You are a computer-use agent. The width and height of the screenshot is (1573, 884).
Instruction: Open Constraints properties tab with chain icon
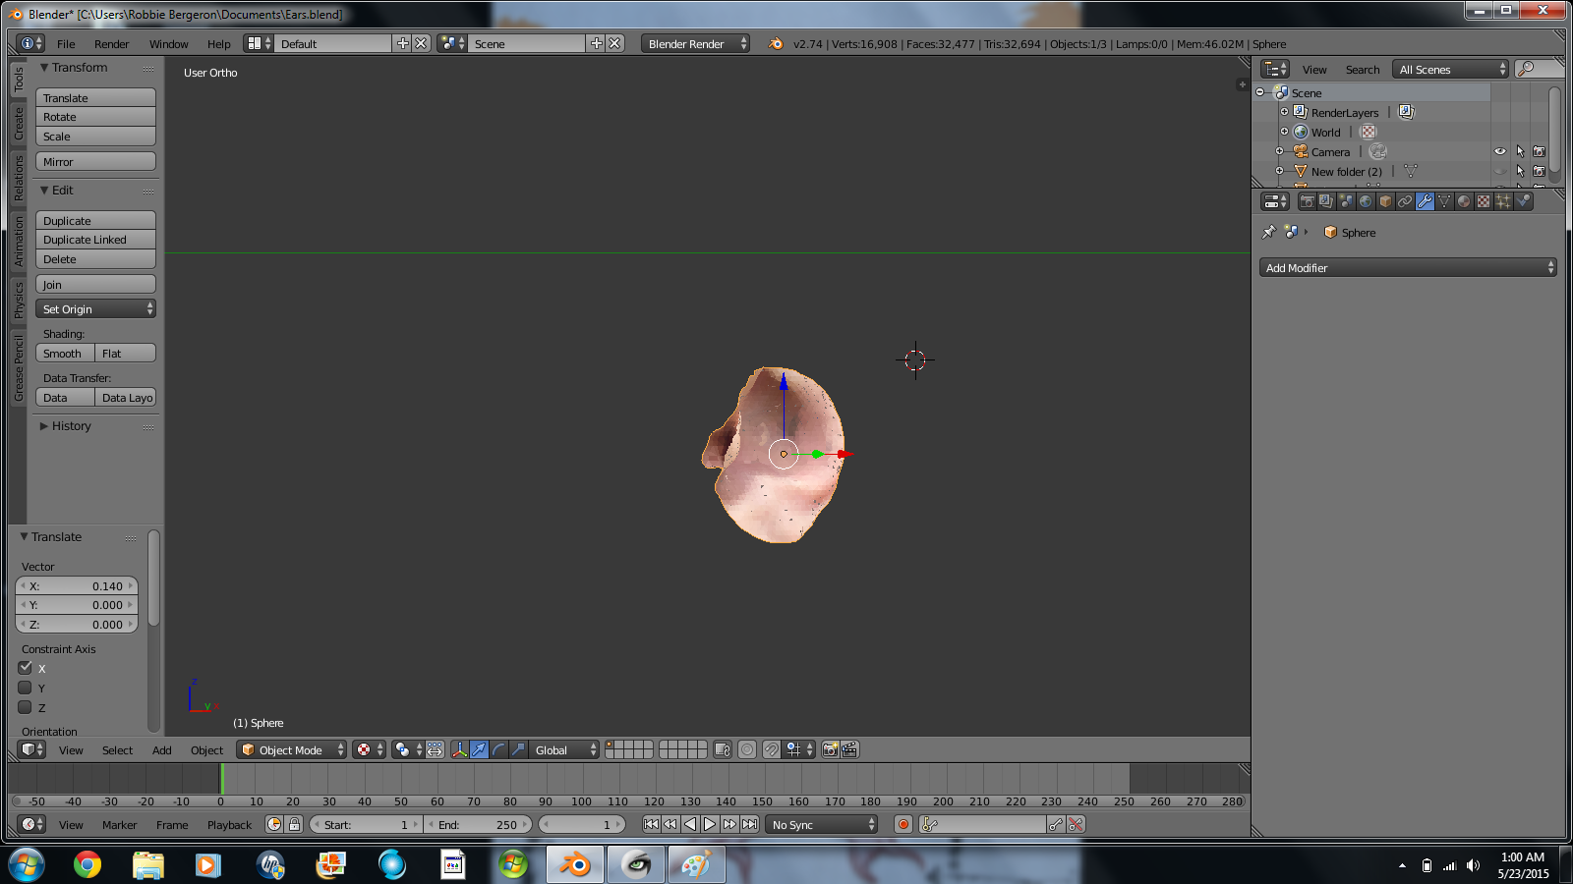point(1405,201)
